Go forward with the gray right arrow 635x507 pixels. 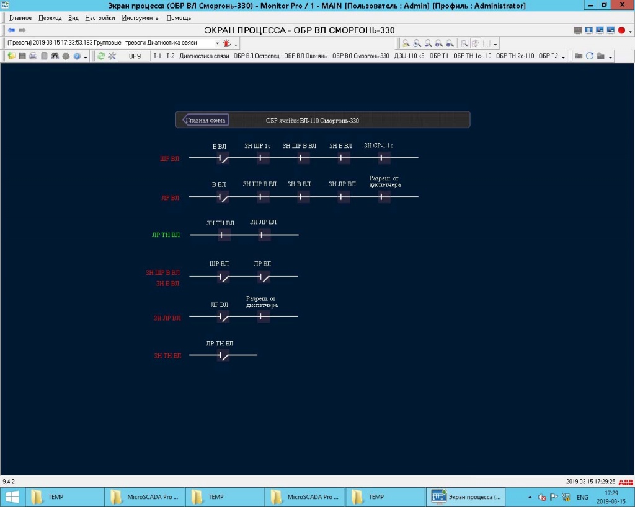(x=22, y=30)
